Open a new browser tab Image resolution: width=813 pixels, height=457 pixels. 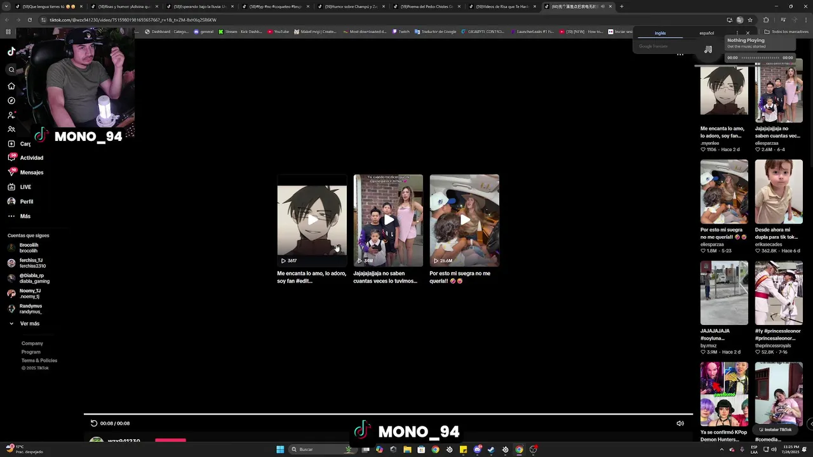[x=621, y=6]
